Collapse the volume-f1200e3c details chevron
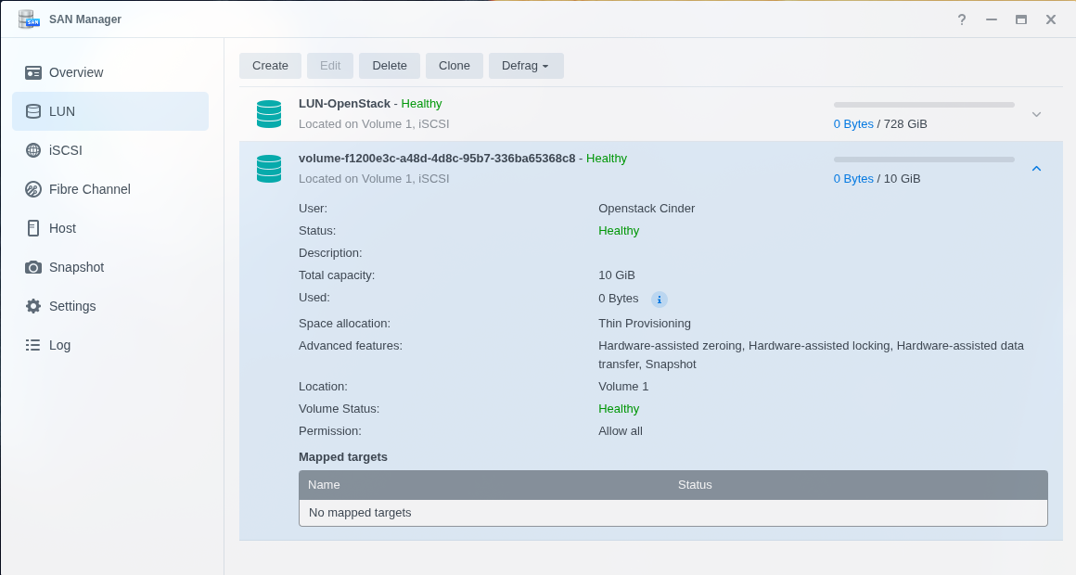 pos(1036,169)
